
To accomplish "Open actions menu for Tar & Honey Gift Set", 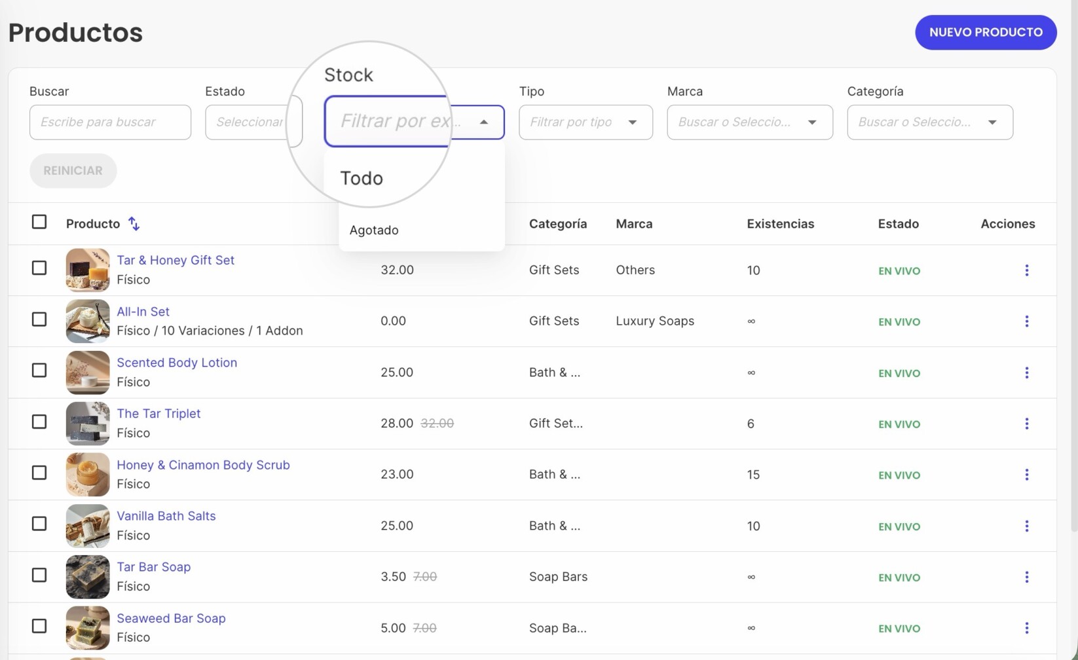I will click(x=1026, y=270).
